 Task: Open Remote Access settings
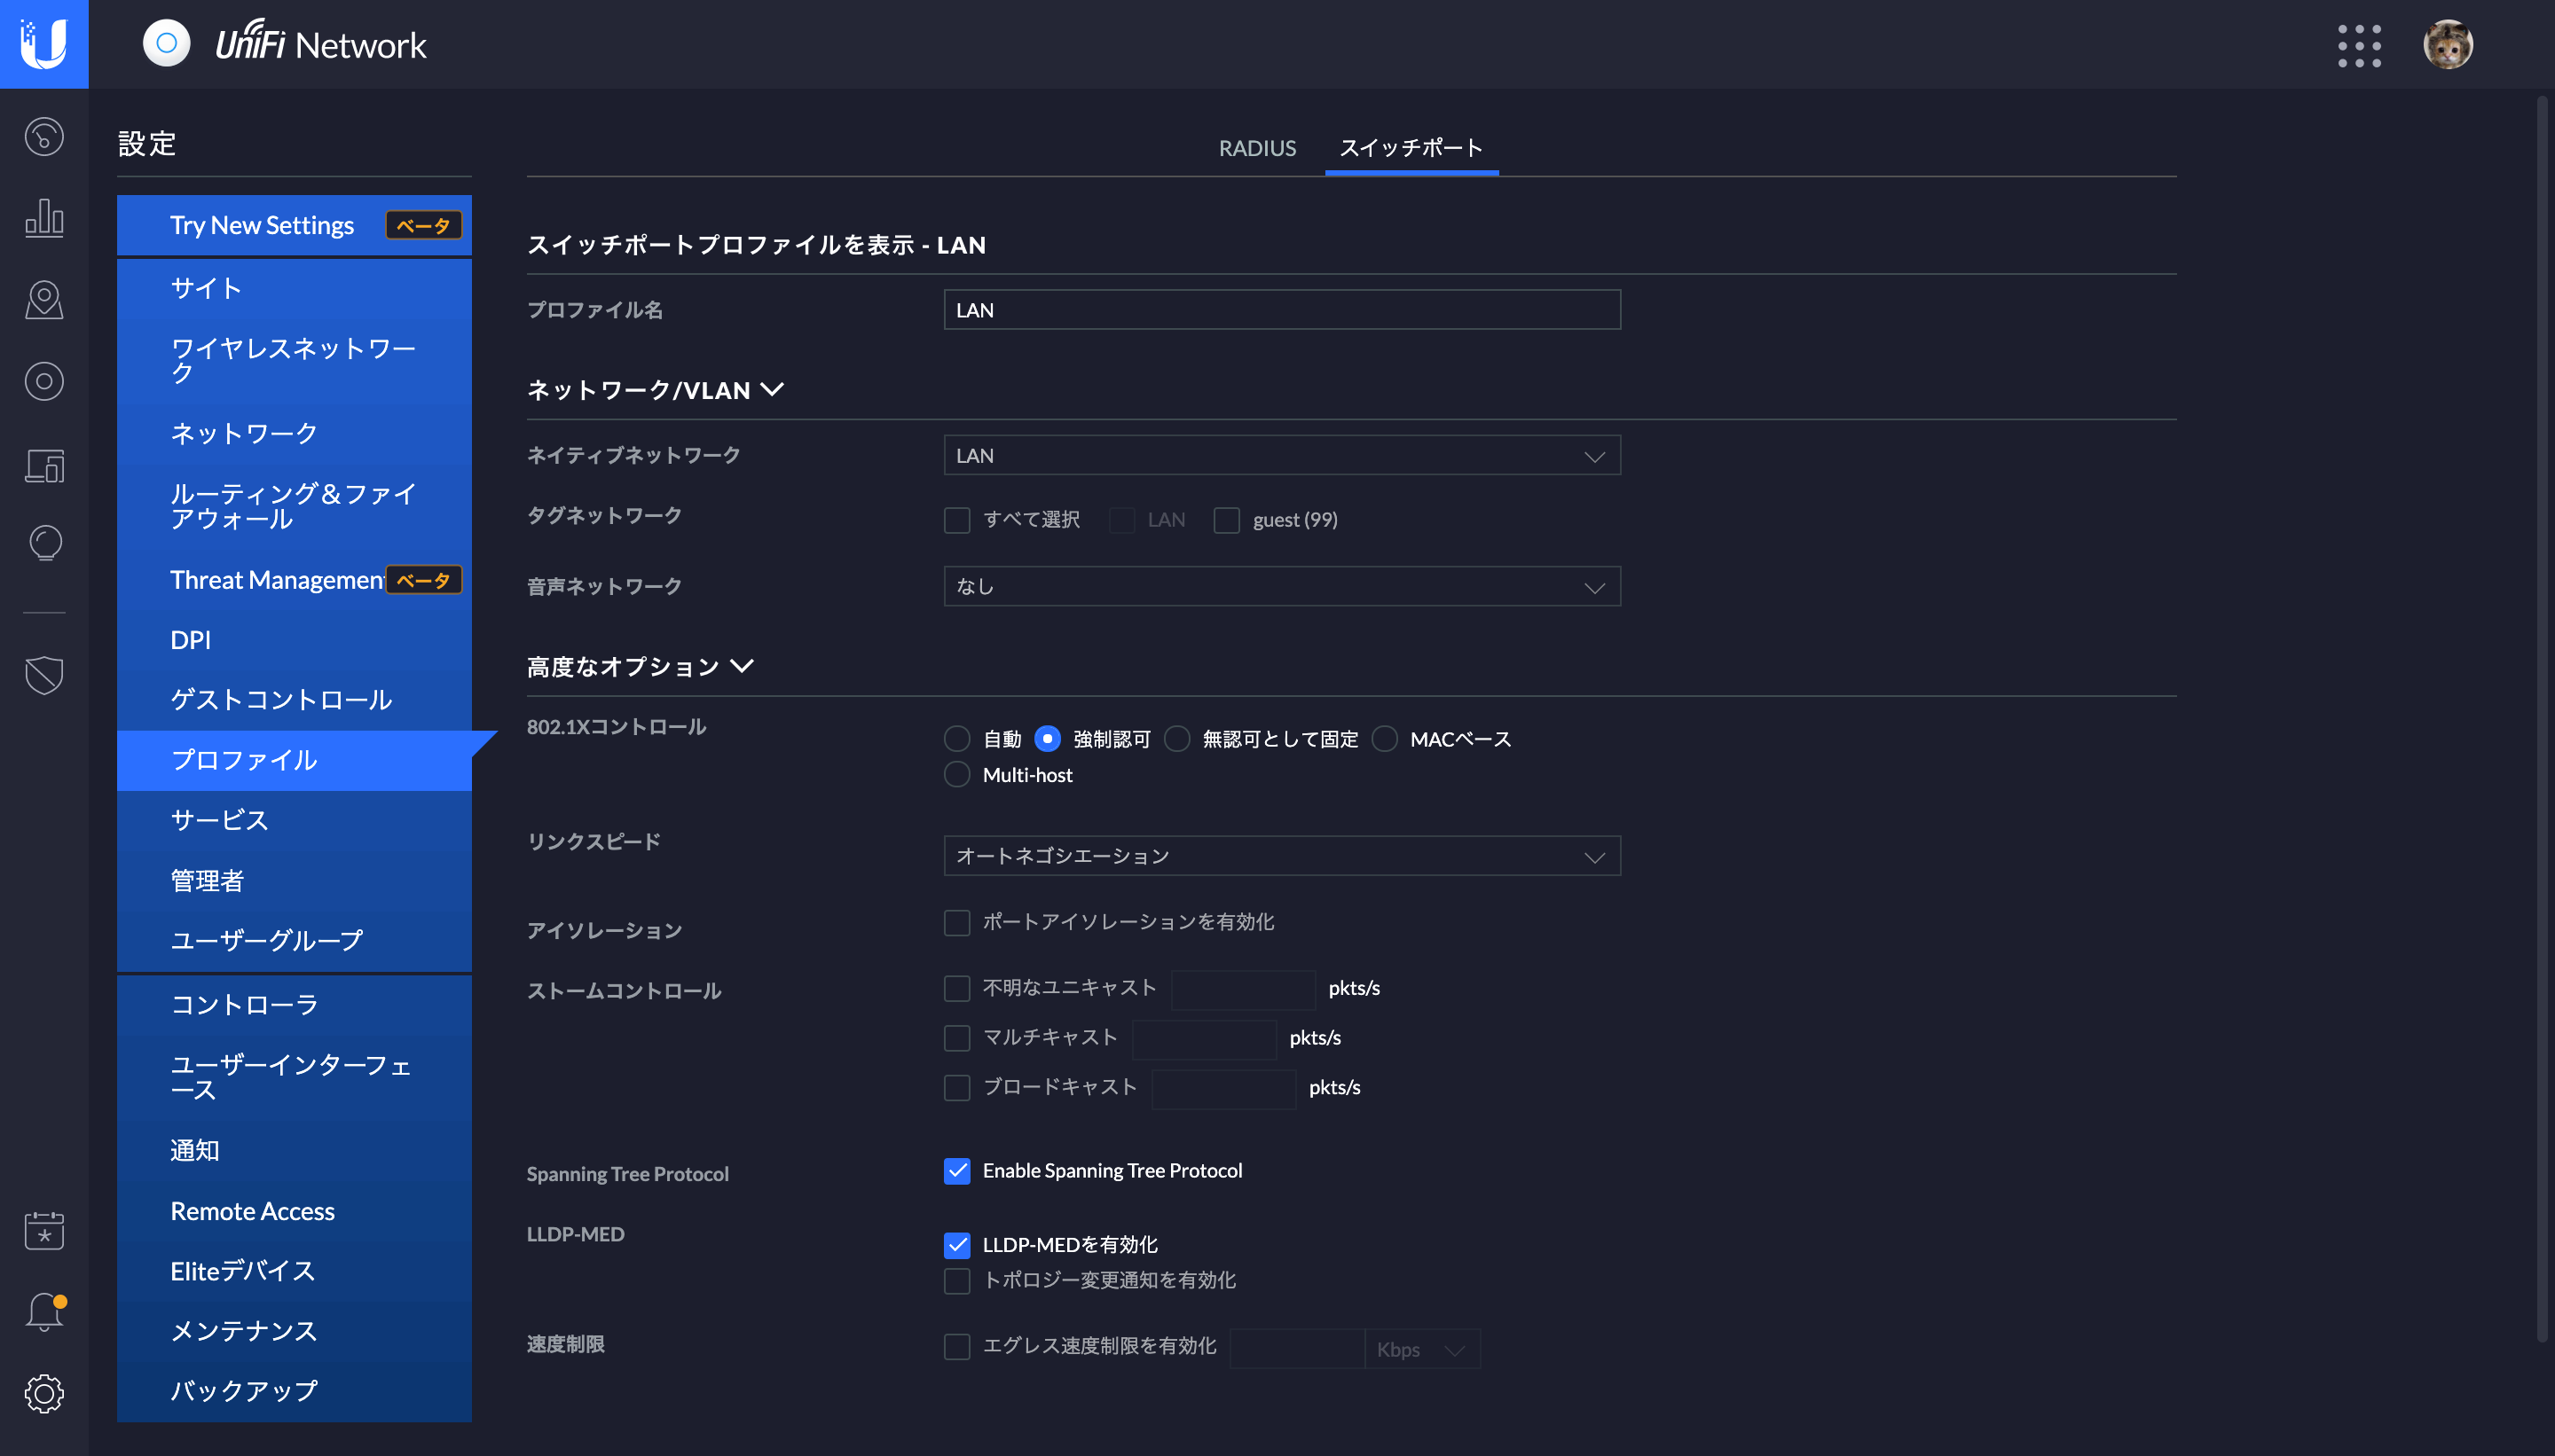(295, 1211)
